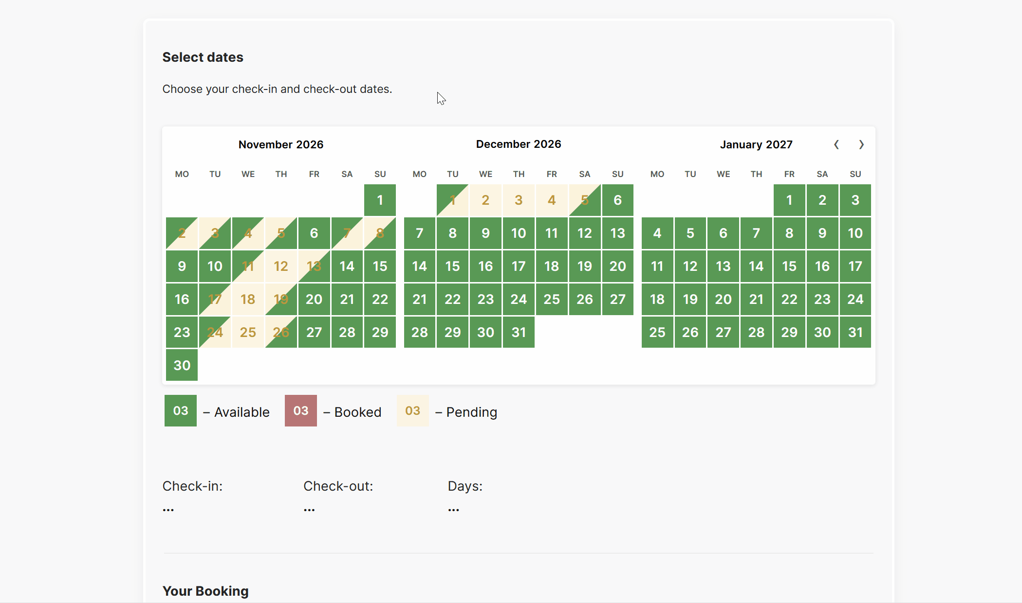Click pending date November 12

tap(281, 266)
